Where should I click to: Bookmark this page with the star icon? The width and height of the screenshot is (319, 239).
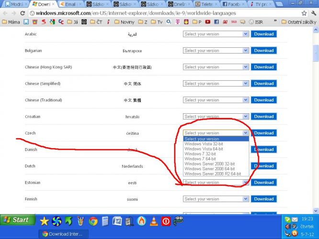click(x=304, y=13)
